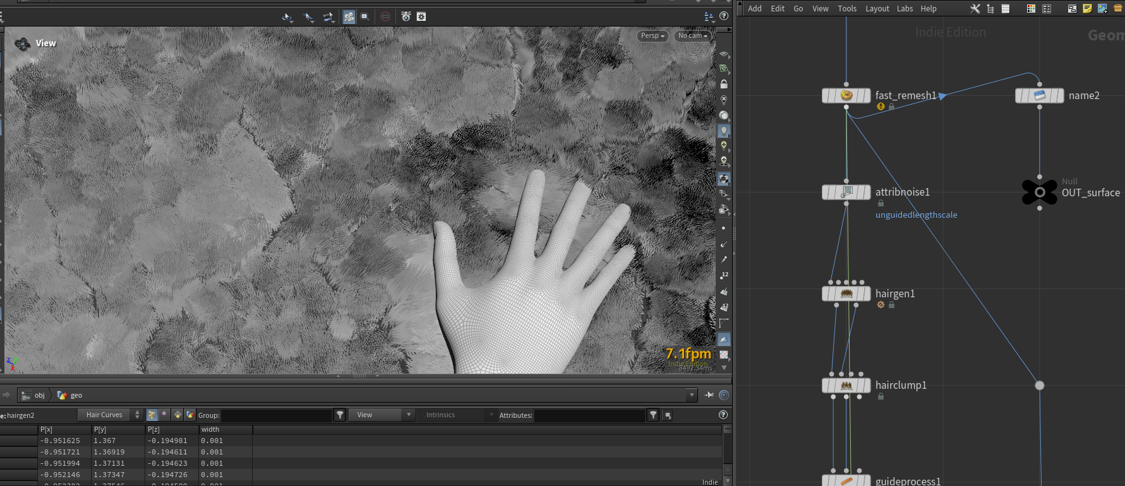Screen dimensions: 1125x486
Task: Select the tumble view tool in viewport toolbar
Action: (287, 17)
